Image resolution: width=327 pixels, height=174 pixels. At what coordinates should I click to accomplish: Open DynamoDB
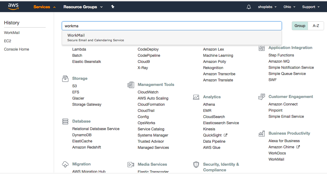click(x=82, y=135)
